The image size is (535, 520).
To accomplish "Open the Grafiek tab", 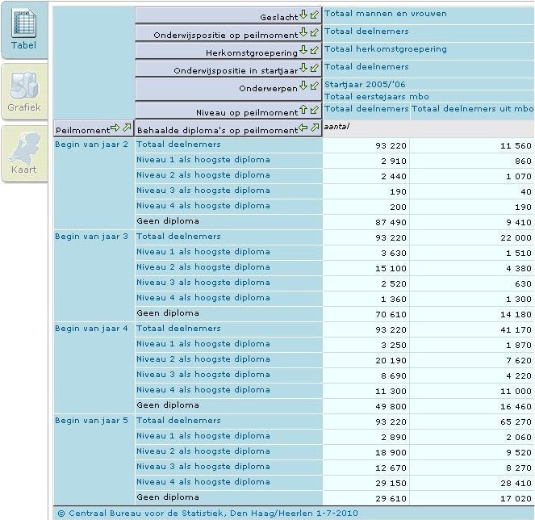I will (23, 91).
